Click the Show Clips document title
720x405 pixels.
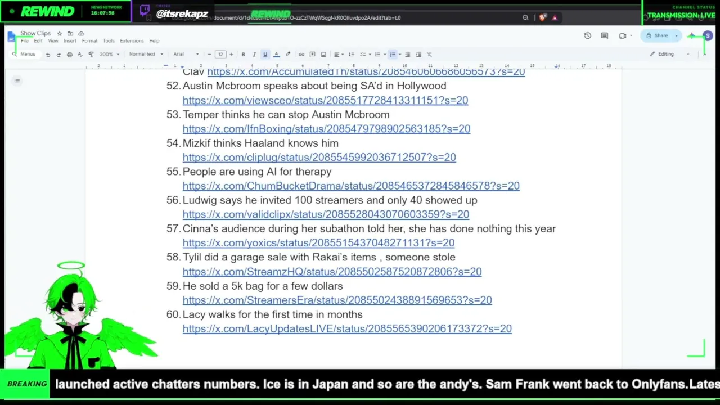[x=35, y=34]
